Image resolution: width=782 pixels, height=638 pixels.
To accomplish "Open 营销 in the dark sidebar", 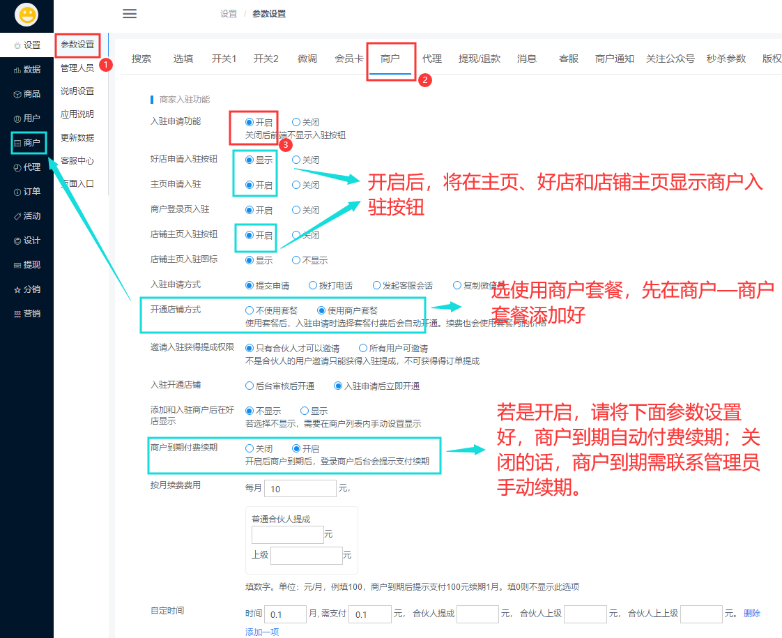I will (27, 314).
